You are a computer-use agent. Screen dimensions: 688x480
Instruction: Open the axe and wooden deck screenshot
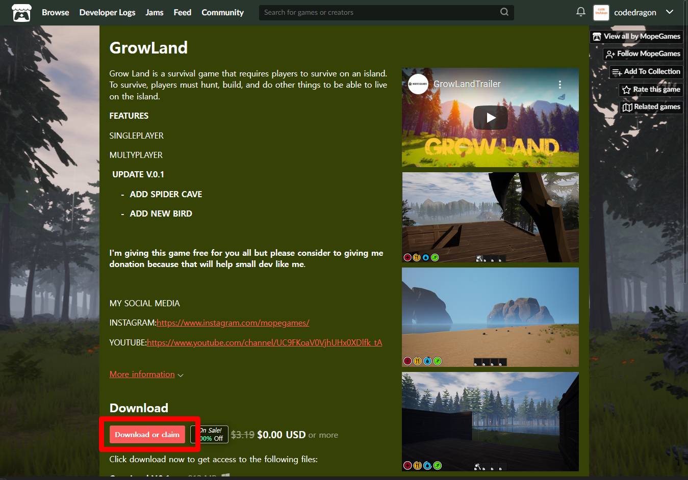click(x=490, y=217)
